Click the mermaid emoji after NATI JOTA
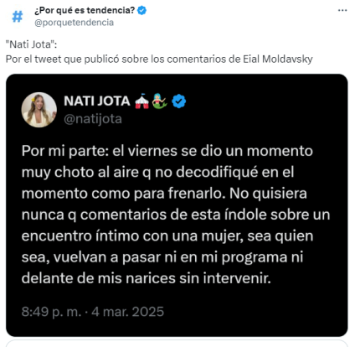 (160, 101)
